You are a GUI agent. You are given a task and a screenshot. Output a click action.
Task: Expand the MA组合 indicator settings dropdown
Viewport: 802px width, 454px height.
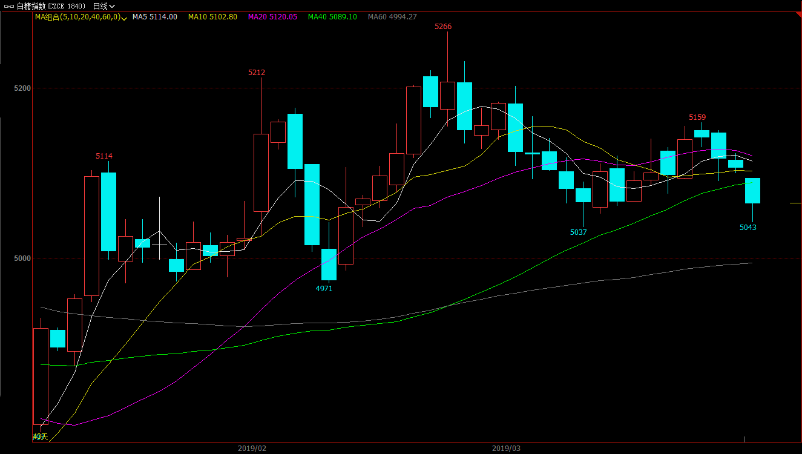coord(124,18)
